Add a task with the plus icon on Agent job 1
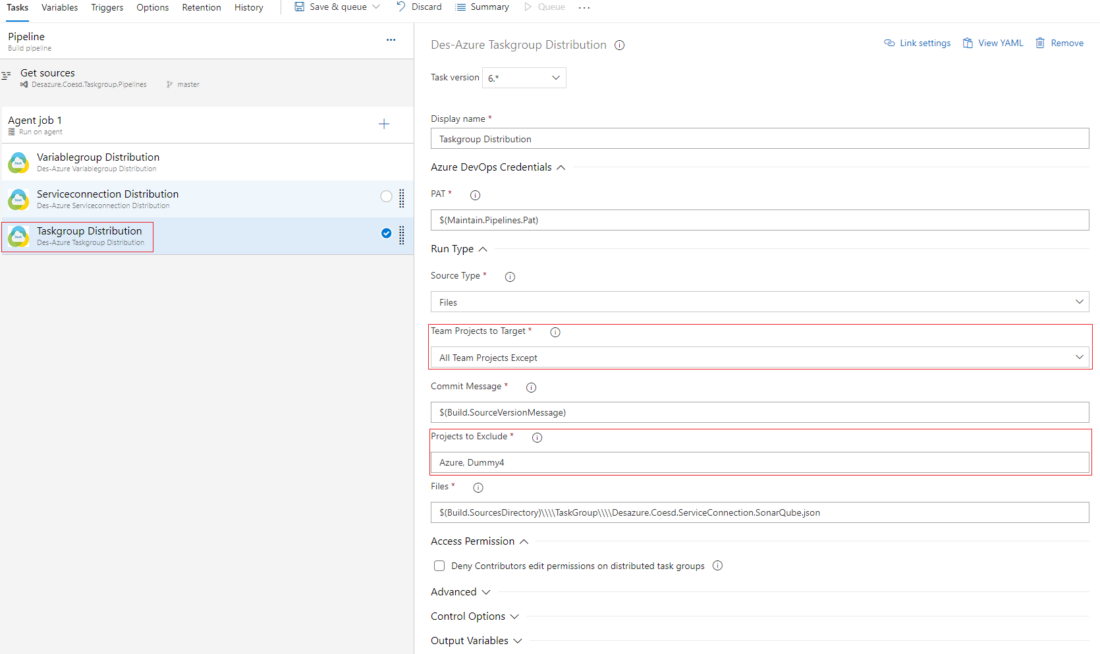This screenshot has height=654, width=1100. [384, 124]
